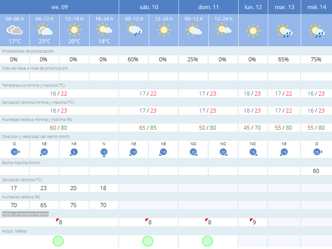Click the sunny icon for sáb. 10 12–24 h
The height and width of the screenshot is (249, 332).
164,30
